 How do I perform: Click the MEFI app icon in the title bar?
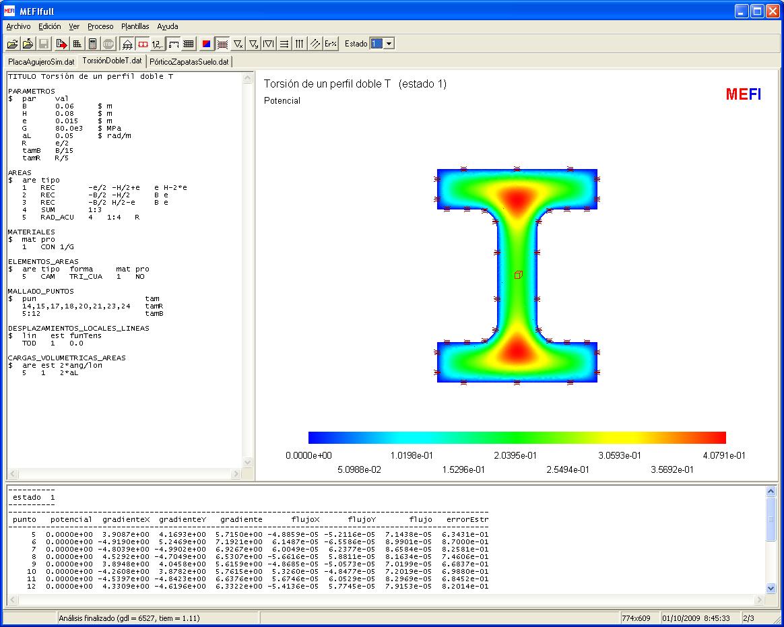pos(9,11)
